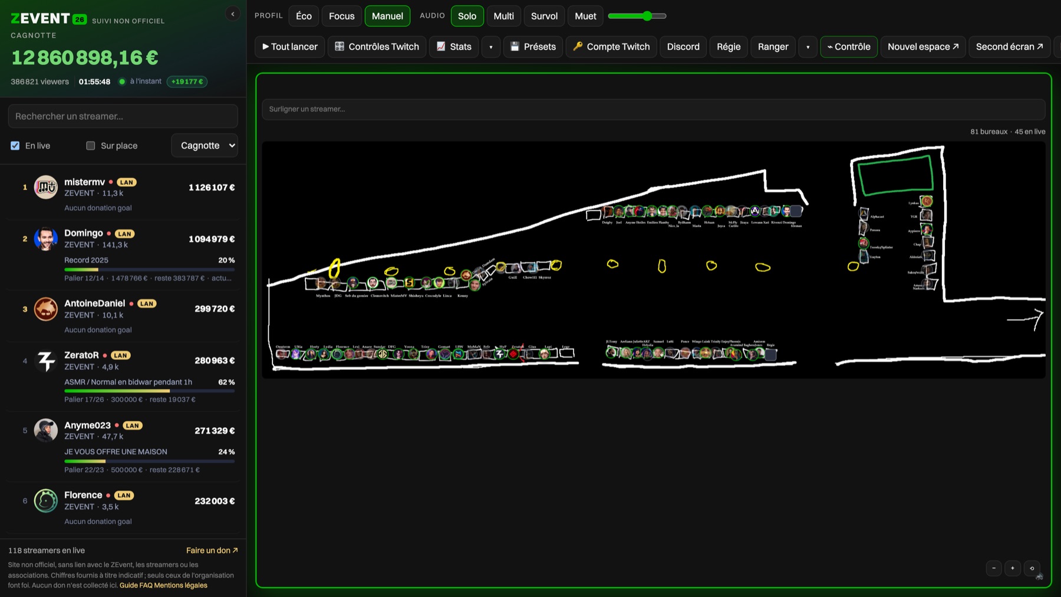Select the Manuel profile
Screen dimensions: 1061x597
387,16
